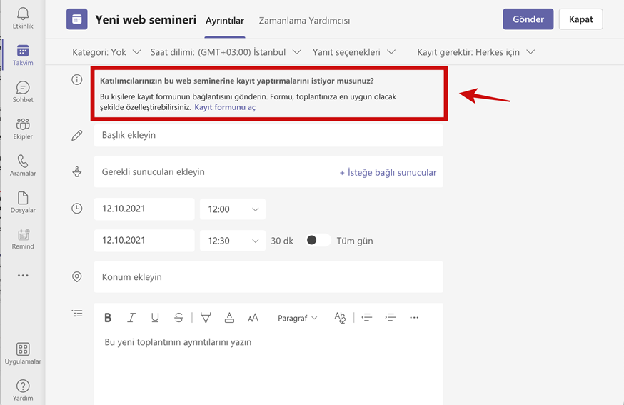624x405 pixels.
Task: Apply strikethrough formatting
Action: [178, 317]
